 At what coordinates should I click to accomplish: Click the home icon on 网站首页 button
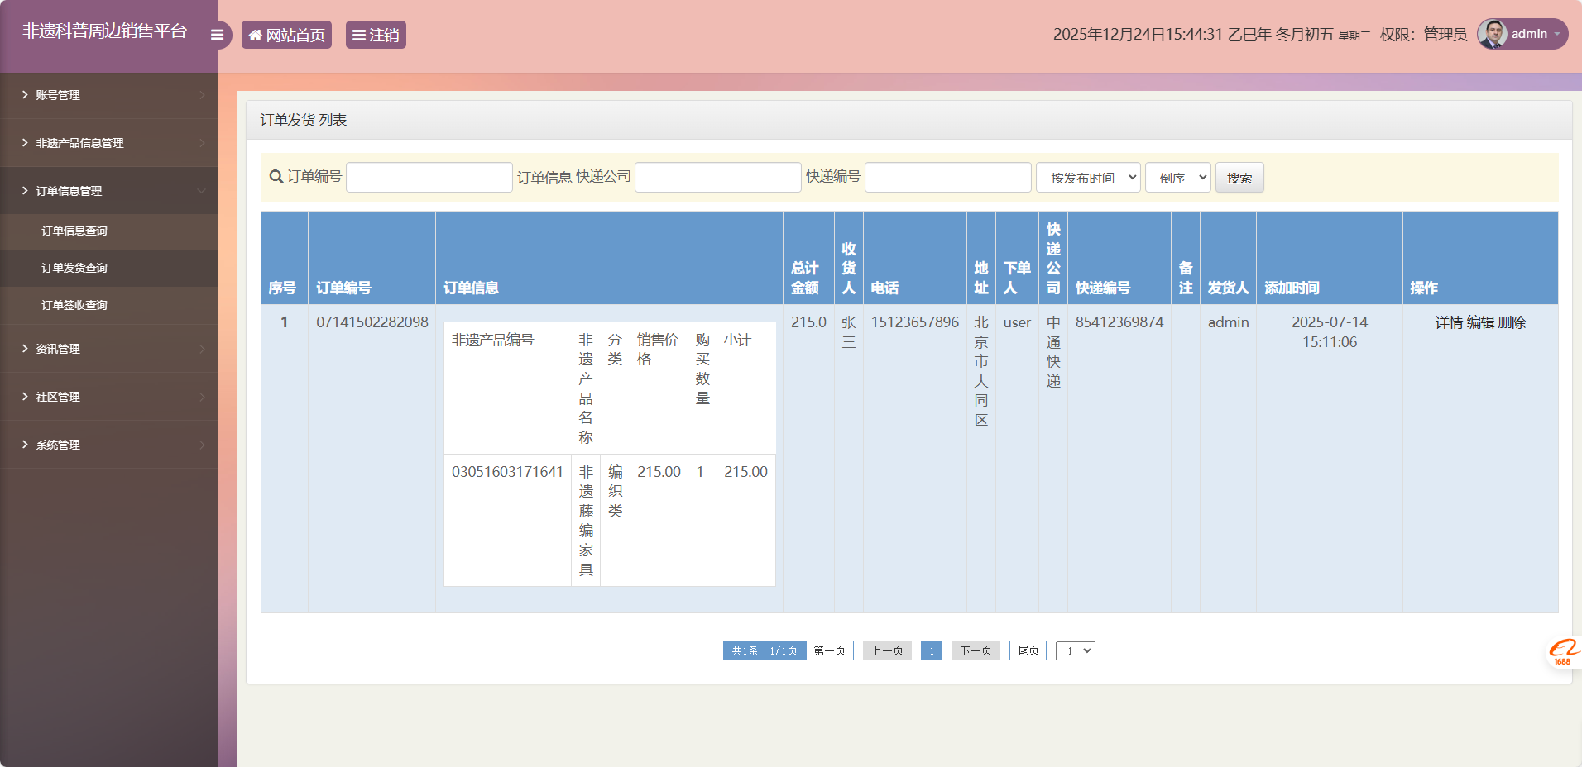255,34
